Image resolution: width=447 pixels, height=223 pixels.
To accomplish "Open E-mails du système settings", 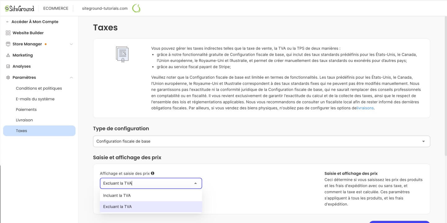I will 35,99.
